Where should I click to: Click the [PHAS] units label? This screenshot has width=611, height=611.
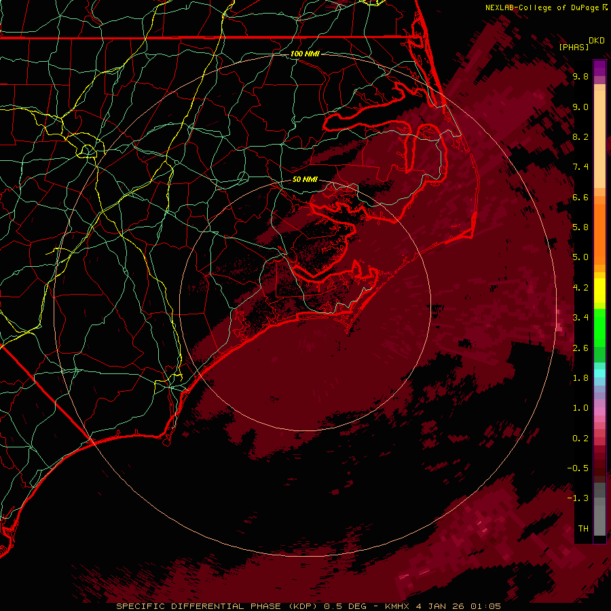(x=574, y=48)
